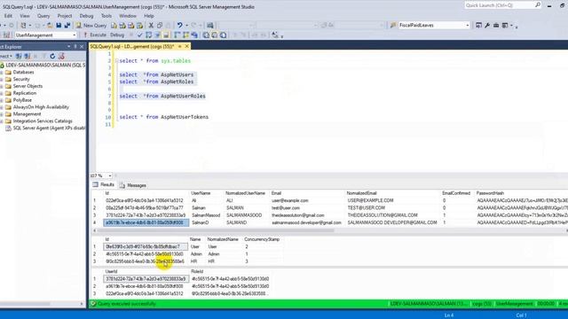
Task: Select the SQL Server Agent node
Action: tap(49, 128)
